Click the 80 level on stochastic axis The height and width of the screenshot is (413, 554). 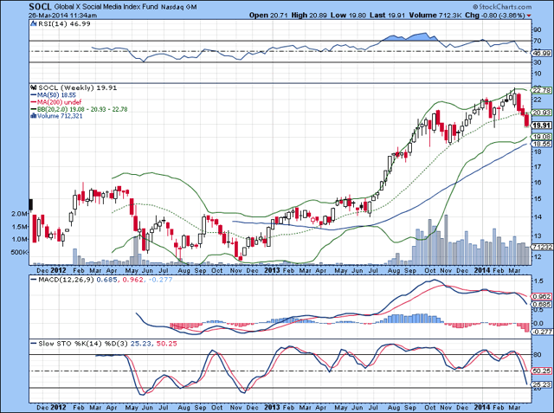click(537, 355)
